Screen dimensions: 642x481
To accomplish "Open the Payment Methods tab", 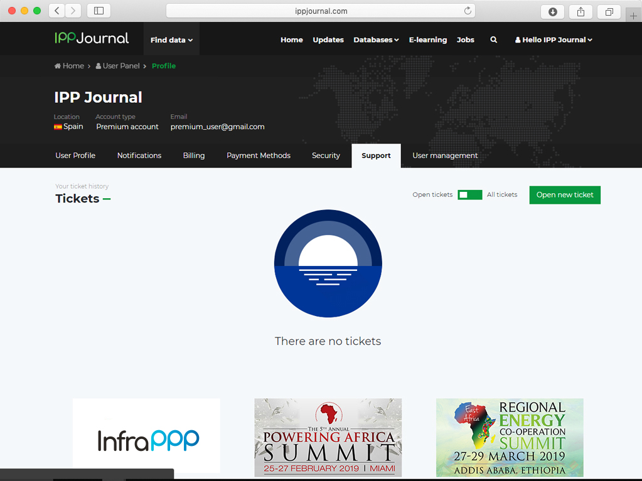I will click(259, 156).
